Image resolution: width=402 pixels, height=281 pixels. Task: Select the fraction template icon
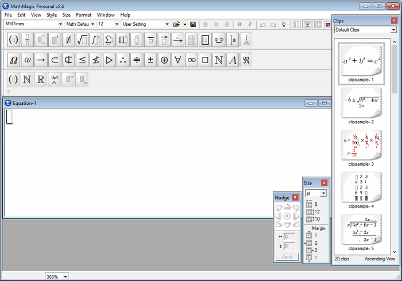pos(26,40)
